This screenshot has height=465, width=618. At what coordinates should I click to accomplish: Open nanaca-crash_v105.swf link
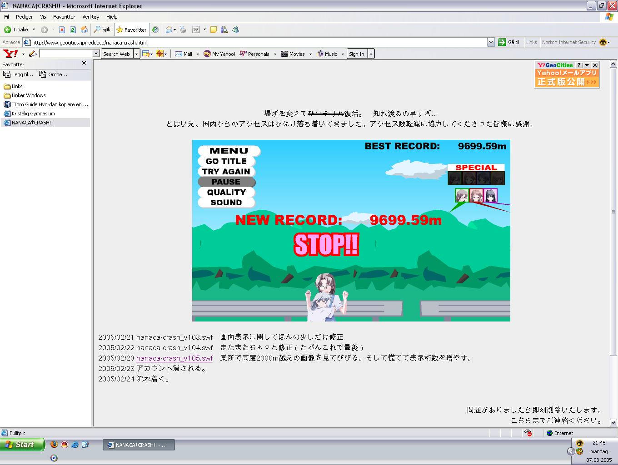click(174, 358)
